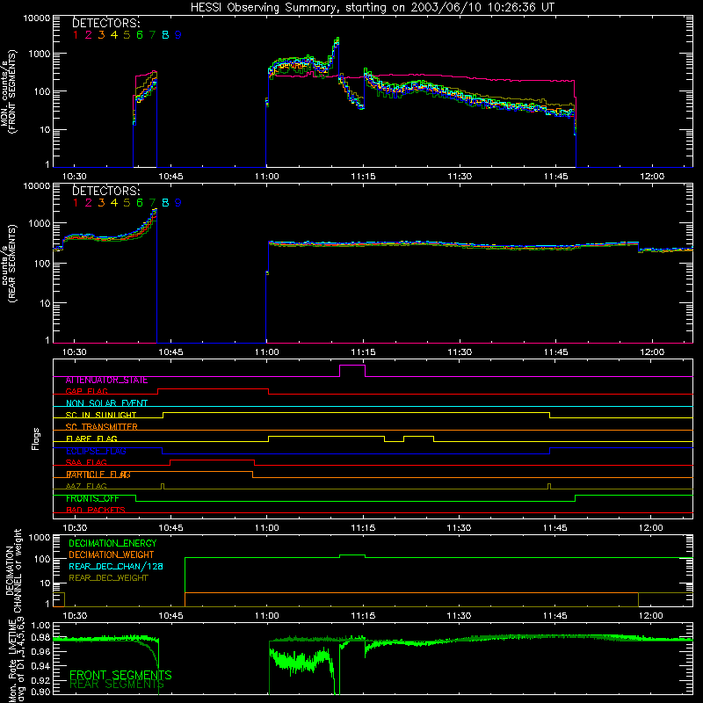This screenshot has width=703, height=703.
Task: Click the HESSI Observing Summary title text
Action: [x=372, y=7]
